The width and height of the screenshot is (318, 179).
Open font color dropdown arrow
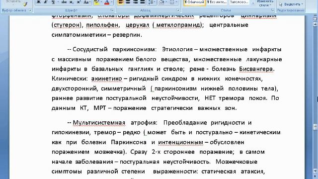click(111, 2)
